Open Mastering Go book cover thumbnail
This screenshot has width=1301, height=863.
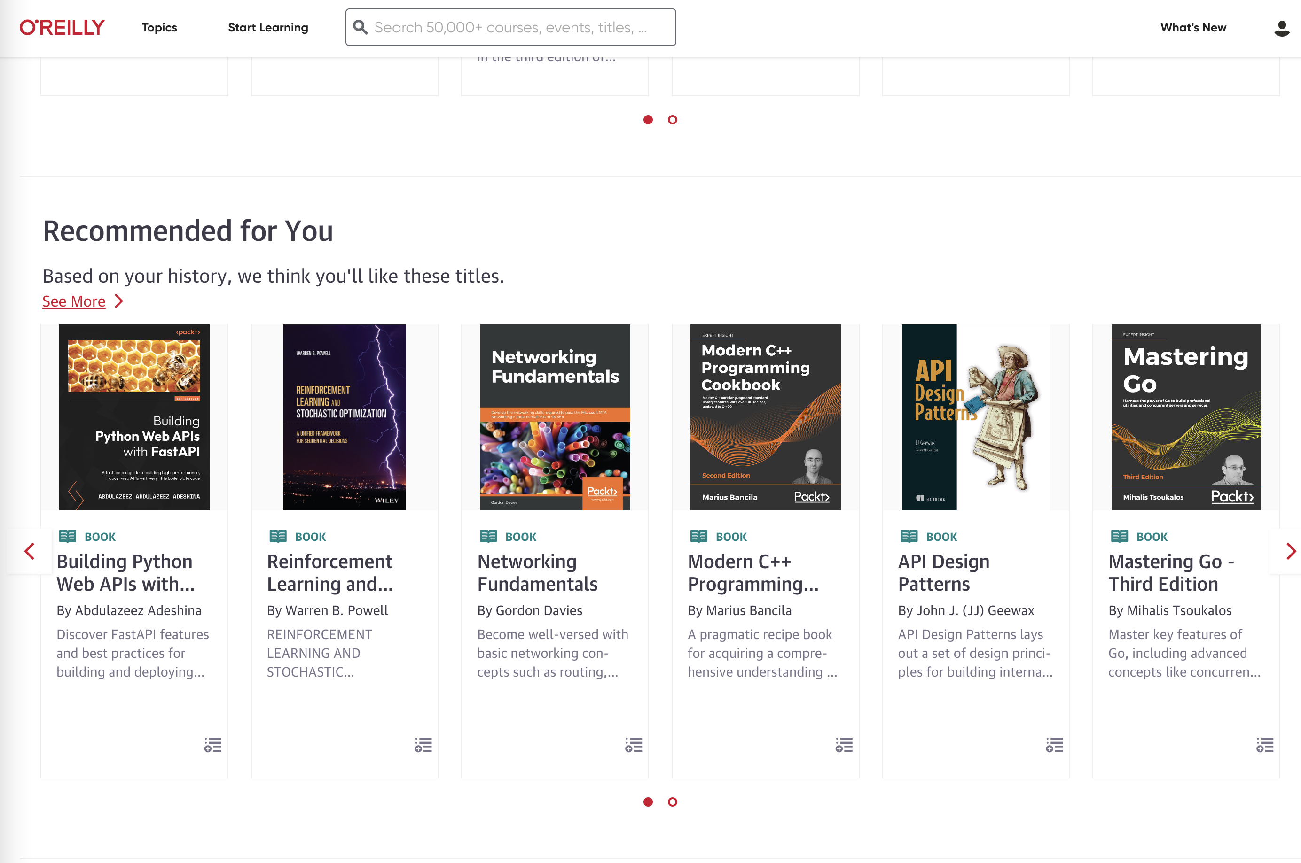click(1185, 416)
